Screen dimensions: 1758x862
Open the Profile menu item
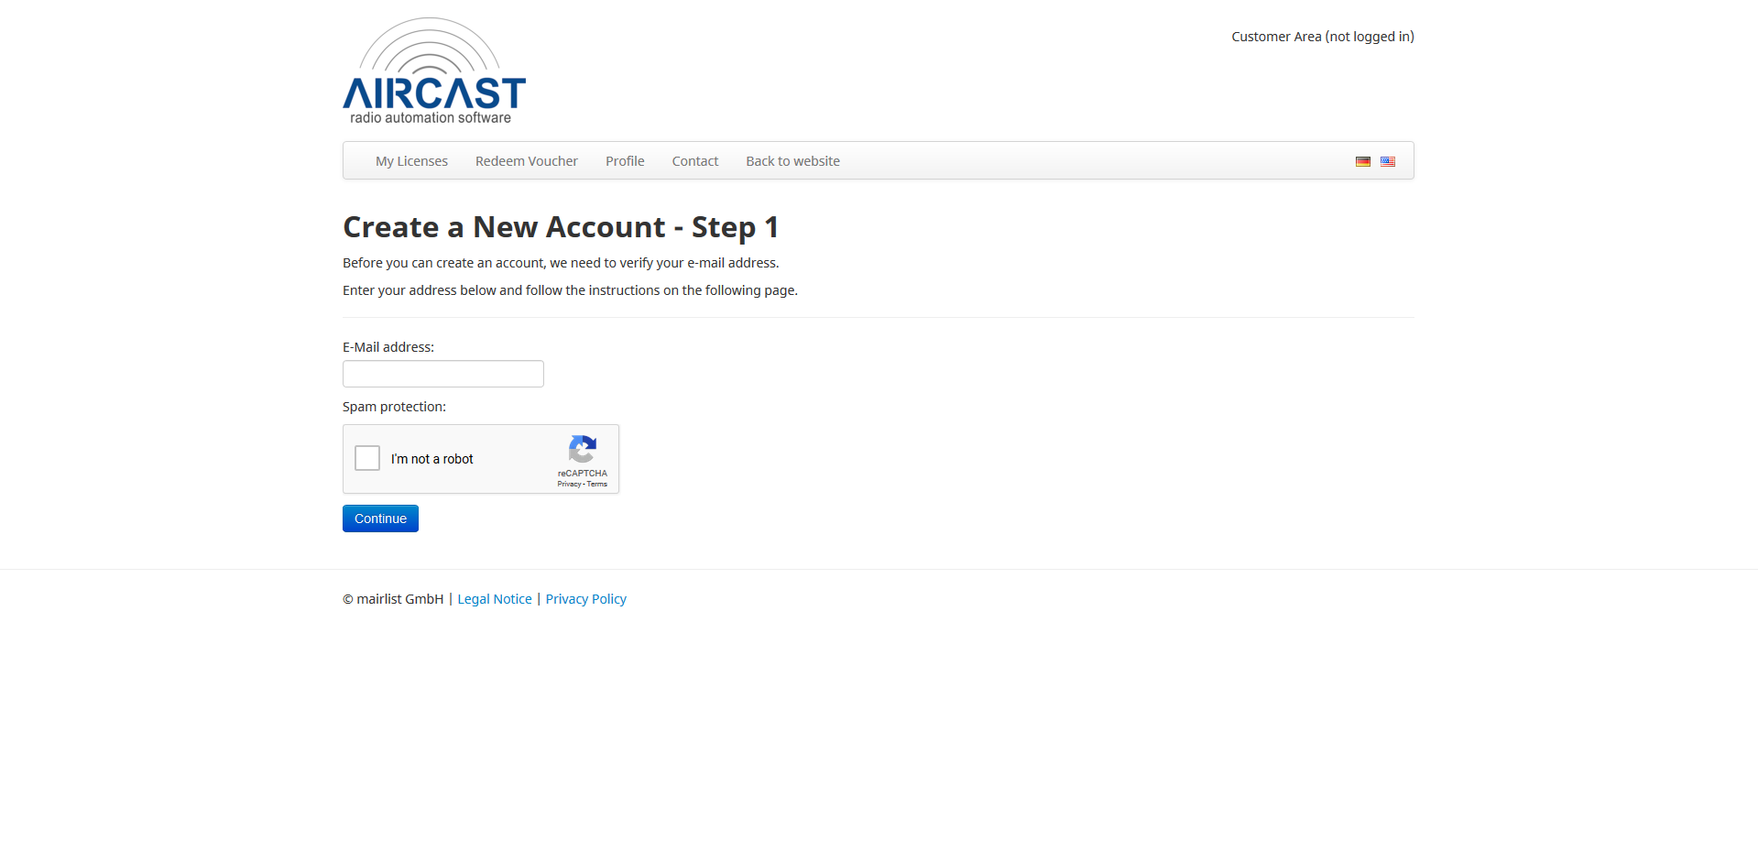pos(625,161)
